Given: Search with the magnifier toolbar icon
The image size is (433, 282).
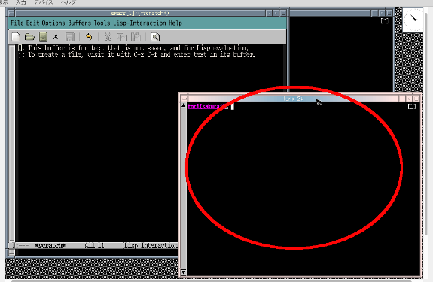Looking at the screenshot, I should coord(155,37).
